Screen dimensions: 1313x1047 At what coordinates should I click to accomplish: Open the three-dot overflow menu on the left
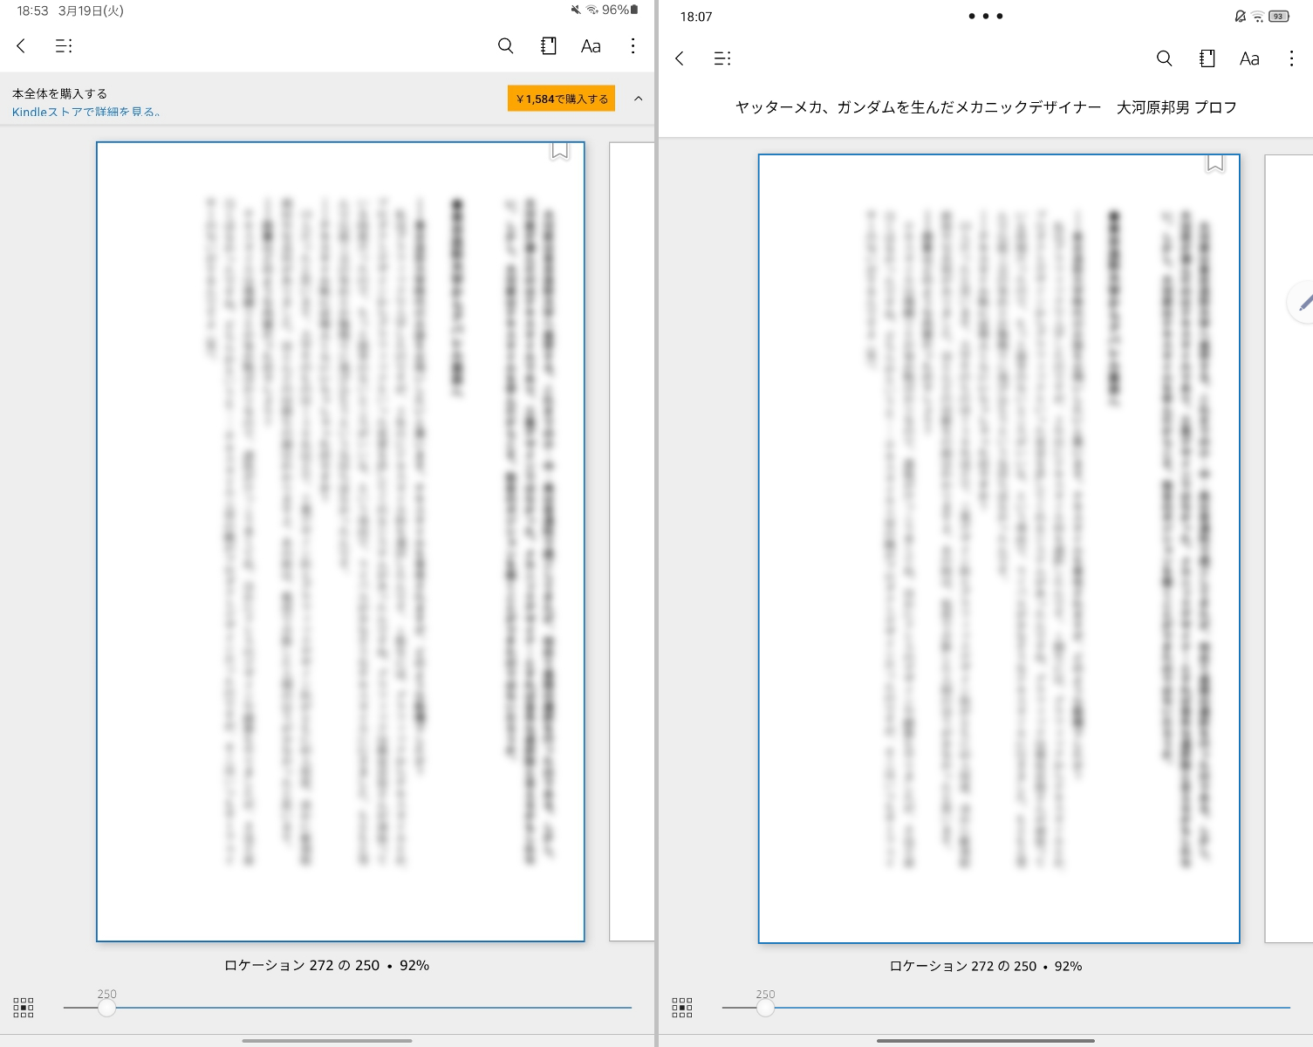633,45
